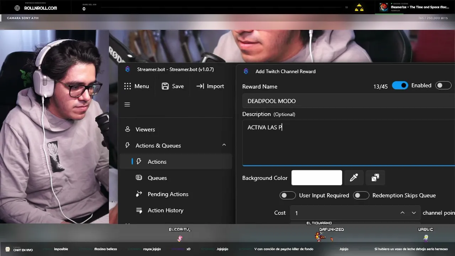Click the golden Triforce icon in the top bar
Screen dimensions: 455x256
point(359,7)
